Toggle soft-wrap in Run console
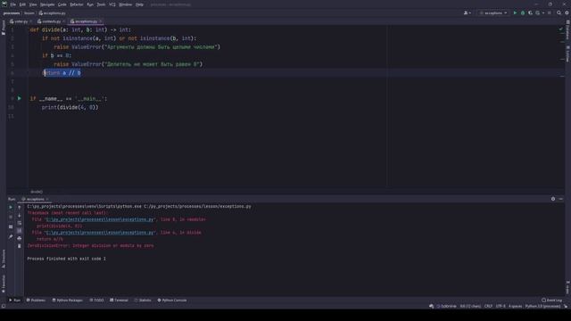 click(20, 223)
